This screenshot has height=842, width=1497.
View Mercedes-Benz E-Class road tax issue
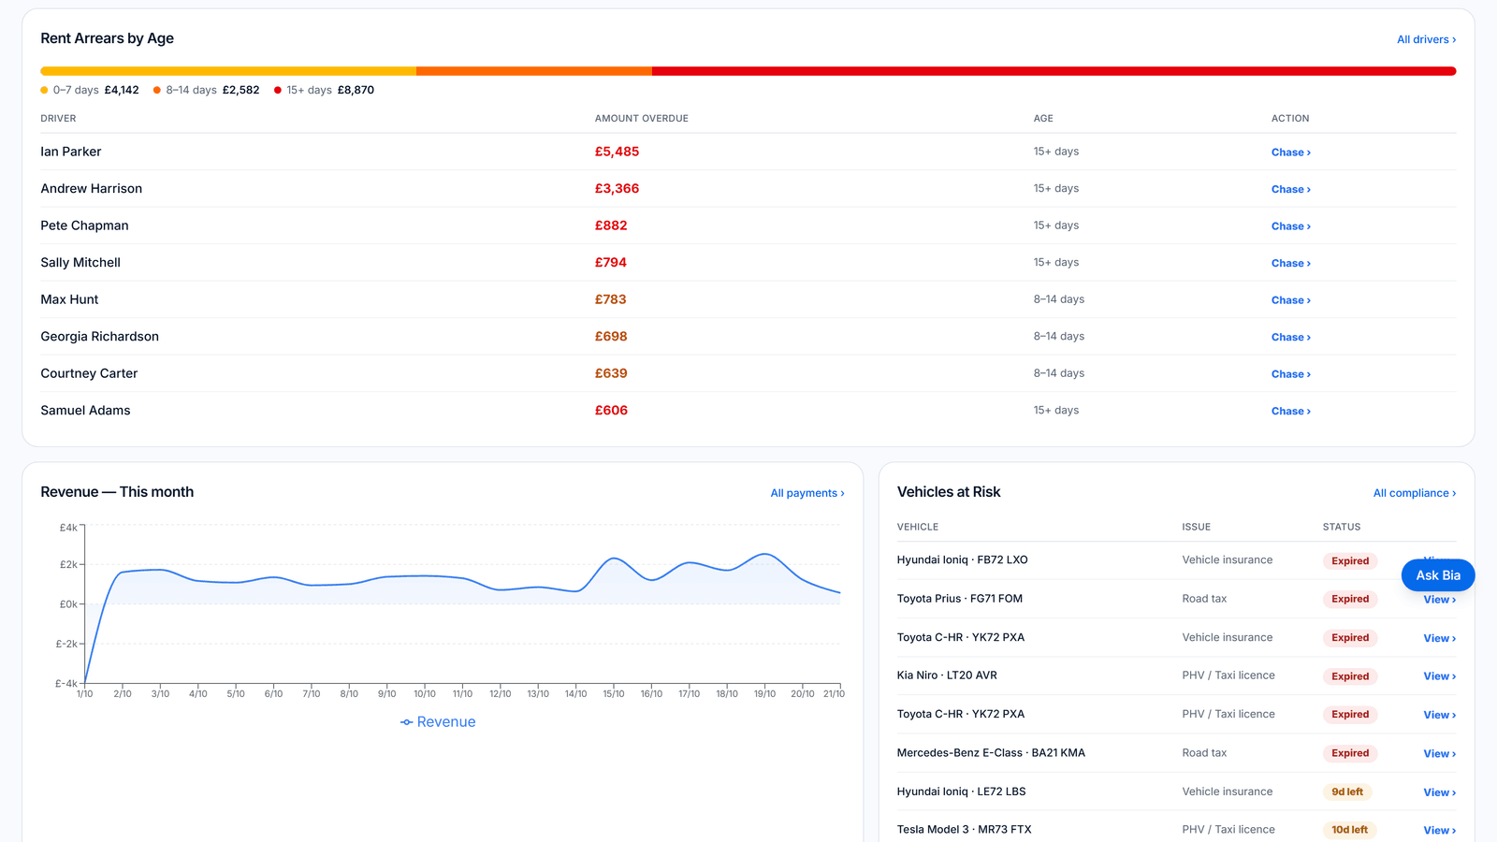(1439, 753)
